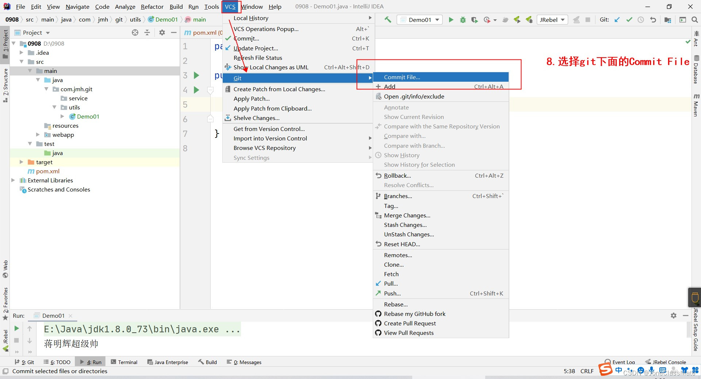This screenshot has height=379, width=701.
Task: Open Project Structure icon in toolbar
Action: (668, 20)
